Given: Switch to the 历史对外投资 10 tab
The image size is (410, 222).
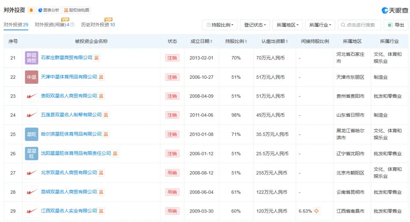Looking at the screenshot, I should pos(98,25).
